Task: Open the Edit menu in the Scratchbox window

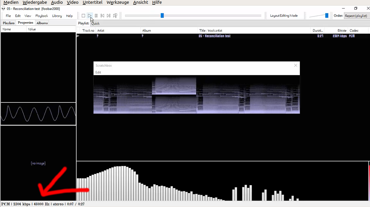Action: click(x=98, y=72)
